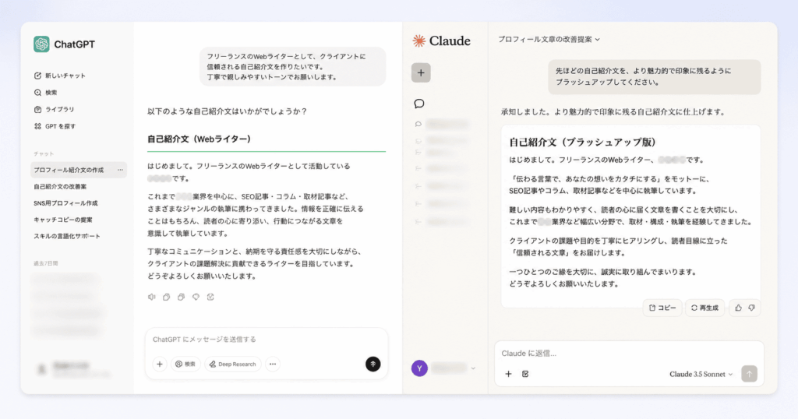Screen dimensions: 798x419
Task: Click the Claude に返信 input field
Action: [629, 353]
